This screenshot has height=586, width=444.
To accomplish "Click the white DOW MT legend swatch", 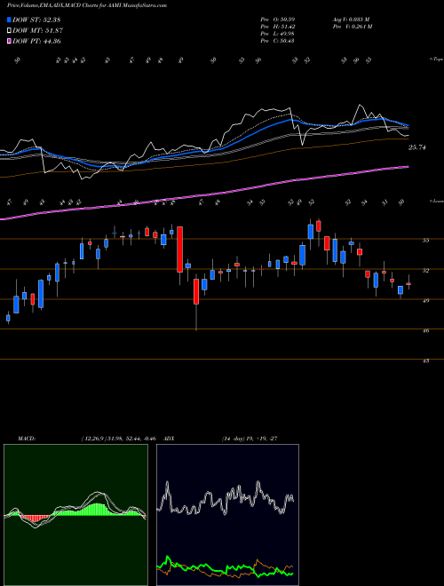I will pyautogui.click(x=10, y=31).
